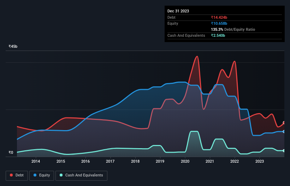Click the 135.3% Debt/Equity Ratio text
This screenshot has width=290, height=186.
tap(233, 29)
